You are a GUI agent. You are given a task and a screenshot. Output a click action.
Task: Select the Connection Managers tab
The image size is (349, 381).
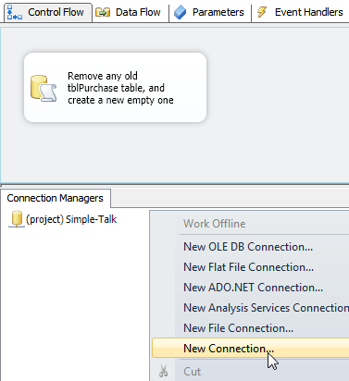56,198
